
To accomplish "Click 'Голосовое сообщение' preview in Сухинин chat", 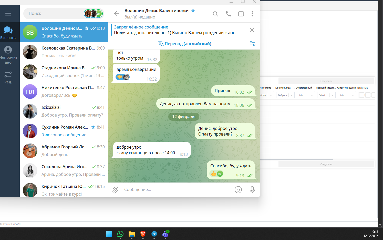I will (64, 135).
